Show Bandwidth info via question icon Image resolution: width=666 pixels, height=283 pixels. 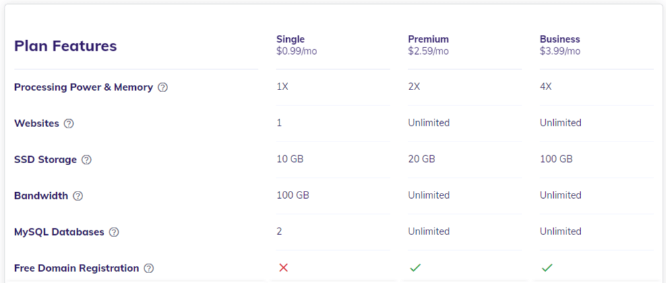coord(78,196)
